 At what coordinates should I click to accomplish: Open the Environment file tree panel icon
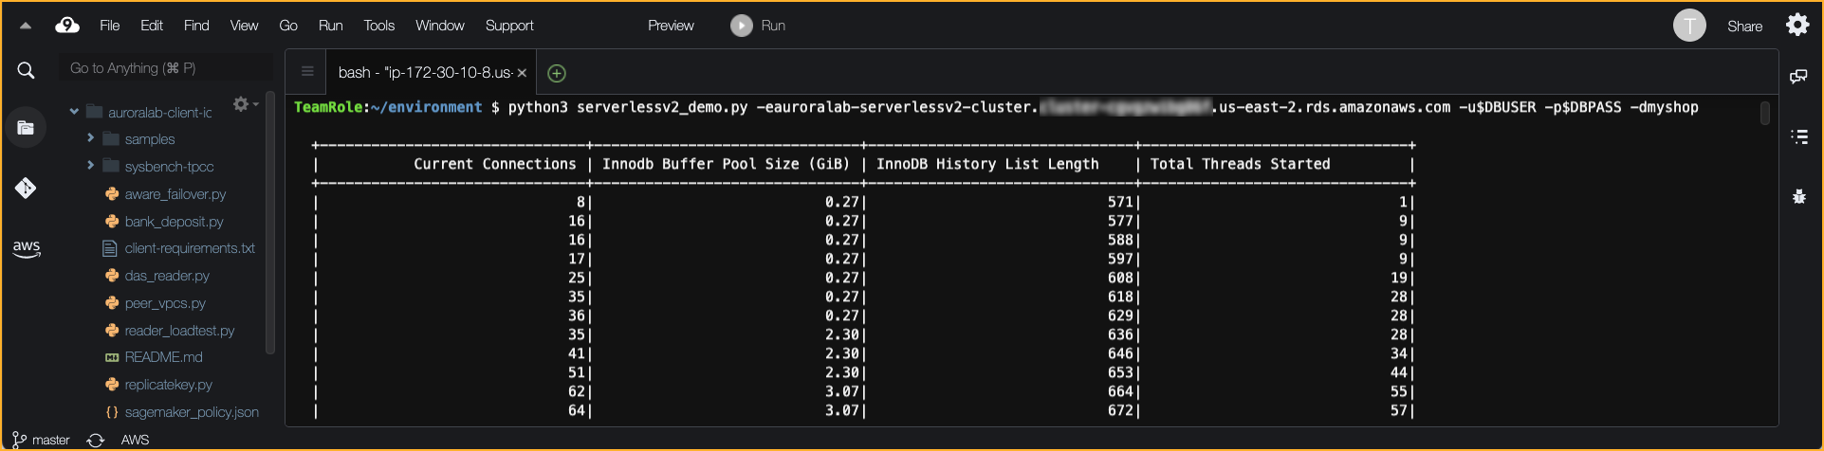click(x=26, y=128)
